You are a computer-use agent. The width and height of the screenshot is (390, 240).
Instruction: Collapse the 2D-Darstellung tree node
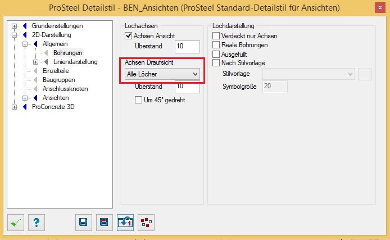click(14, 35)
